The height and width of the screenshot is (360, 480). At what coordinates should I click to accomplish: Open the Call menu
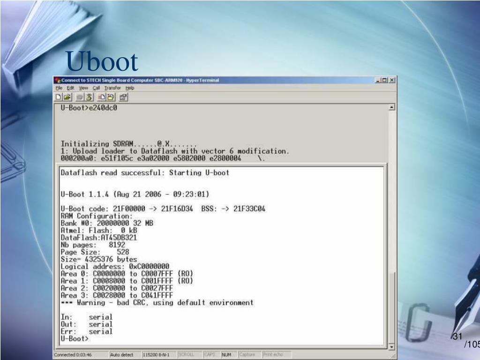click(x=96, y=88)
